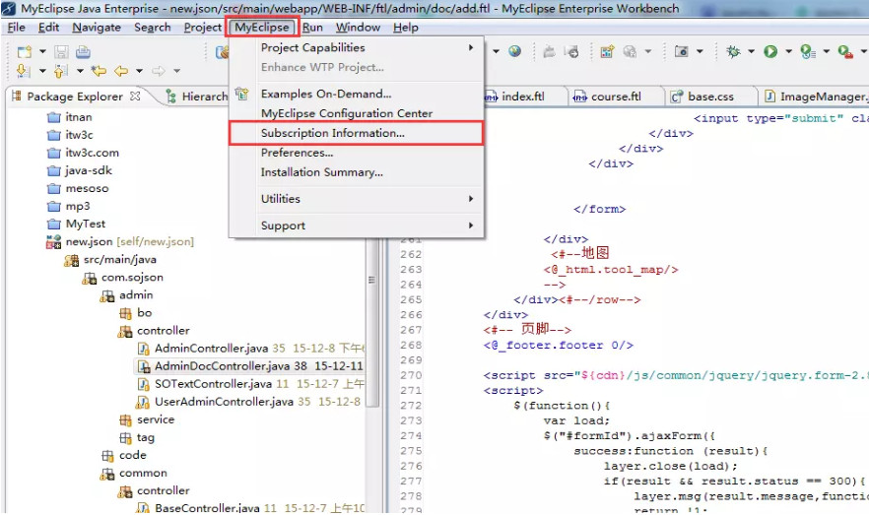Close the Package Explorer view
Screen dimensions: 869x515
(135, 96)
